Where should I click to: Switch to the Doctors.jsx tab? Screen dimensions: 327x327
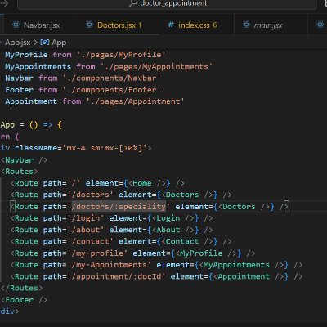118,25
